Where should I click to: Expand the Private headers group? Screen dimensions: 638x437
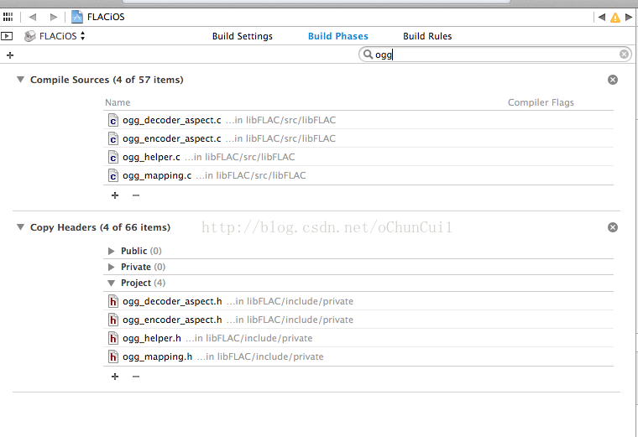[x=112, y=267]
